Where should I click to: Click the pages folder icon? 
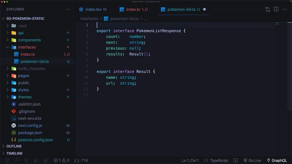[14, 76]
